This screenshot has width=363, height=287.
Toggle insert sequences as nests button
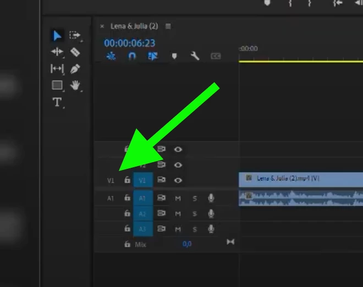coord(111,56)
